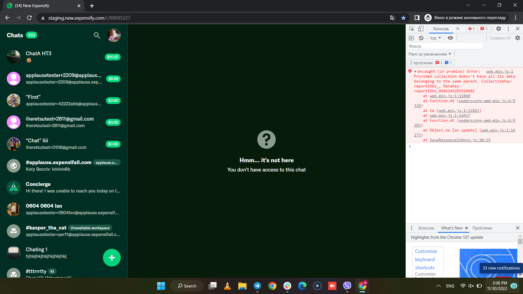Click the green plus new chat button

pos(112,258)
